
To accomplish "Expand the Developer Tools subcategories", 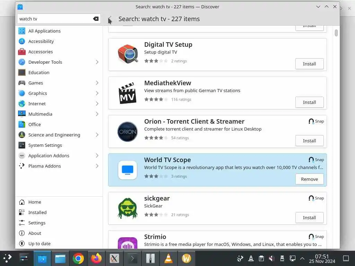I will point(97,62).
